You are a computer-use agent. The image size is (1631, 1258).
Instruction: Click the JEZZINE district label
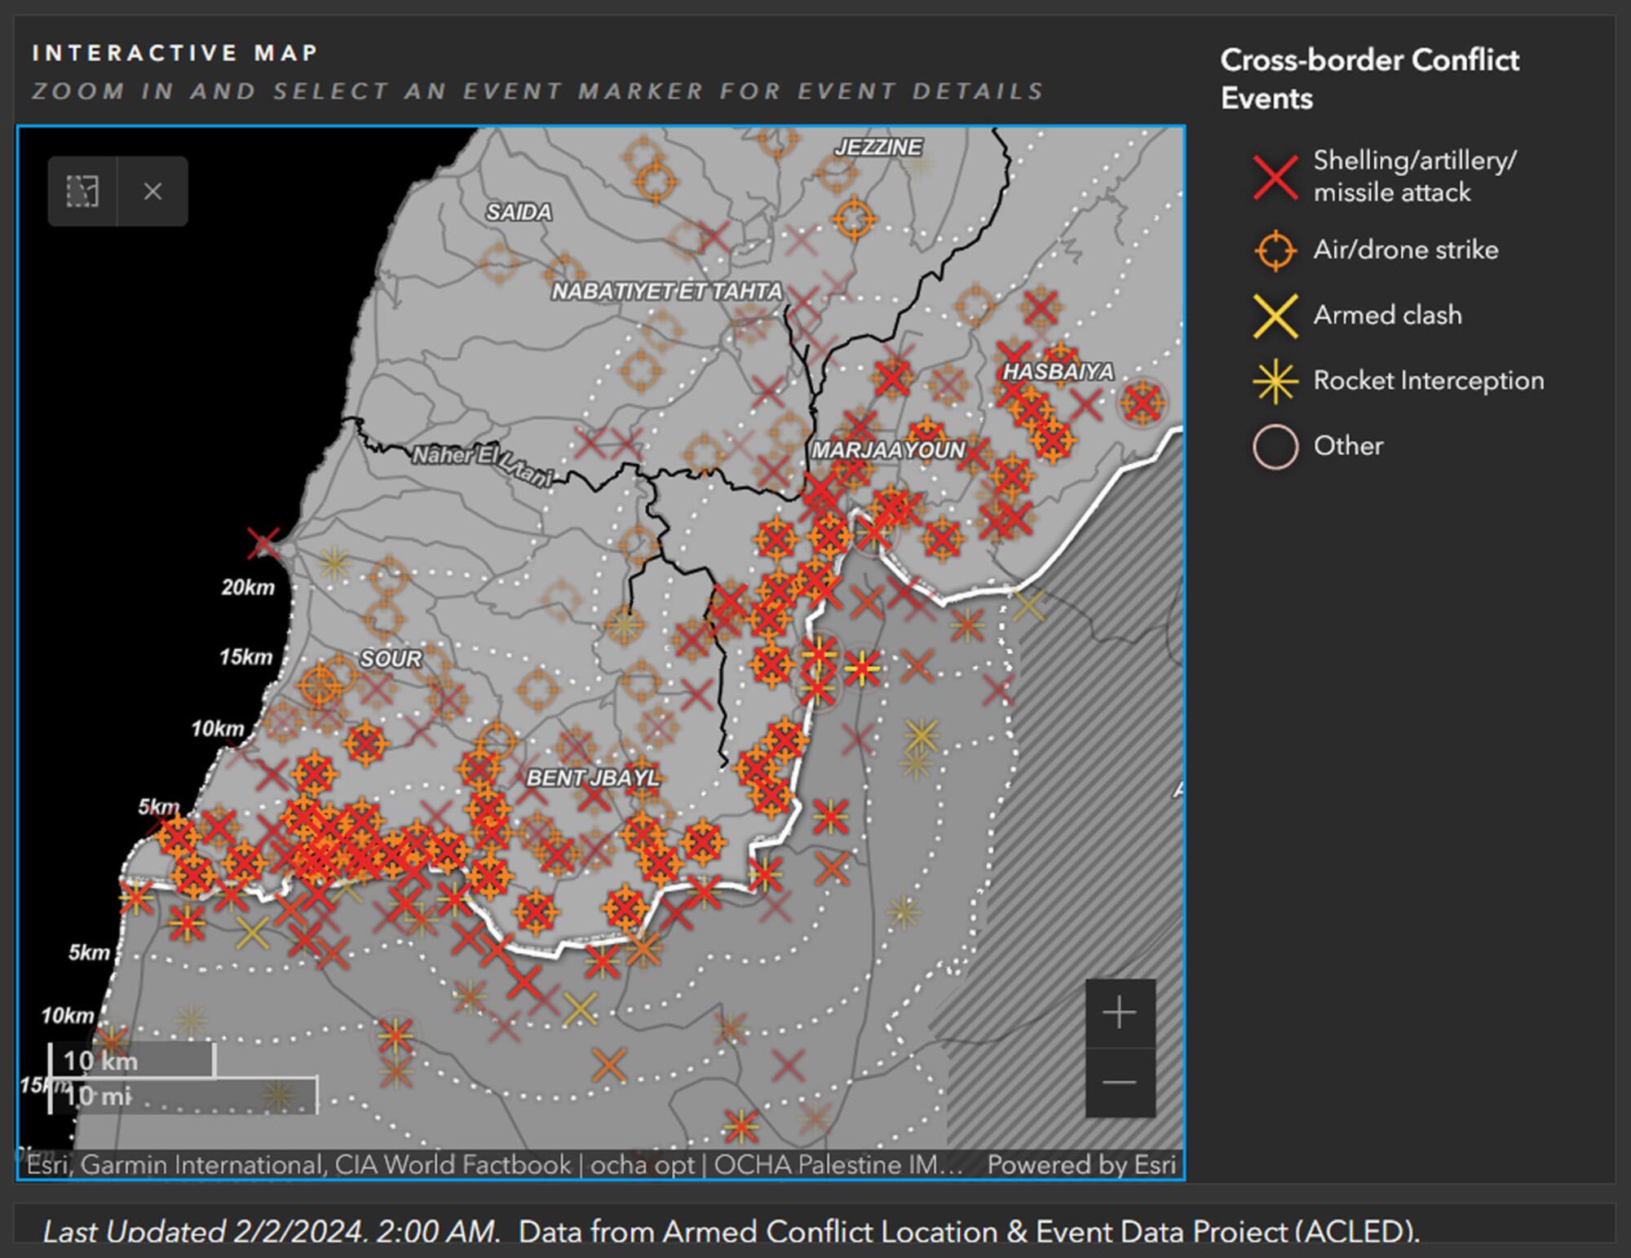[878, 148]
